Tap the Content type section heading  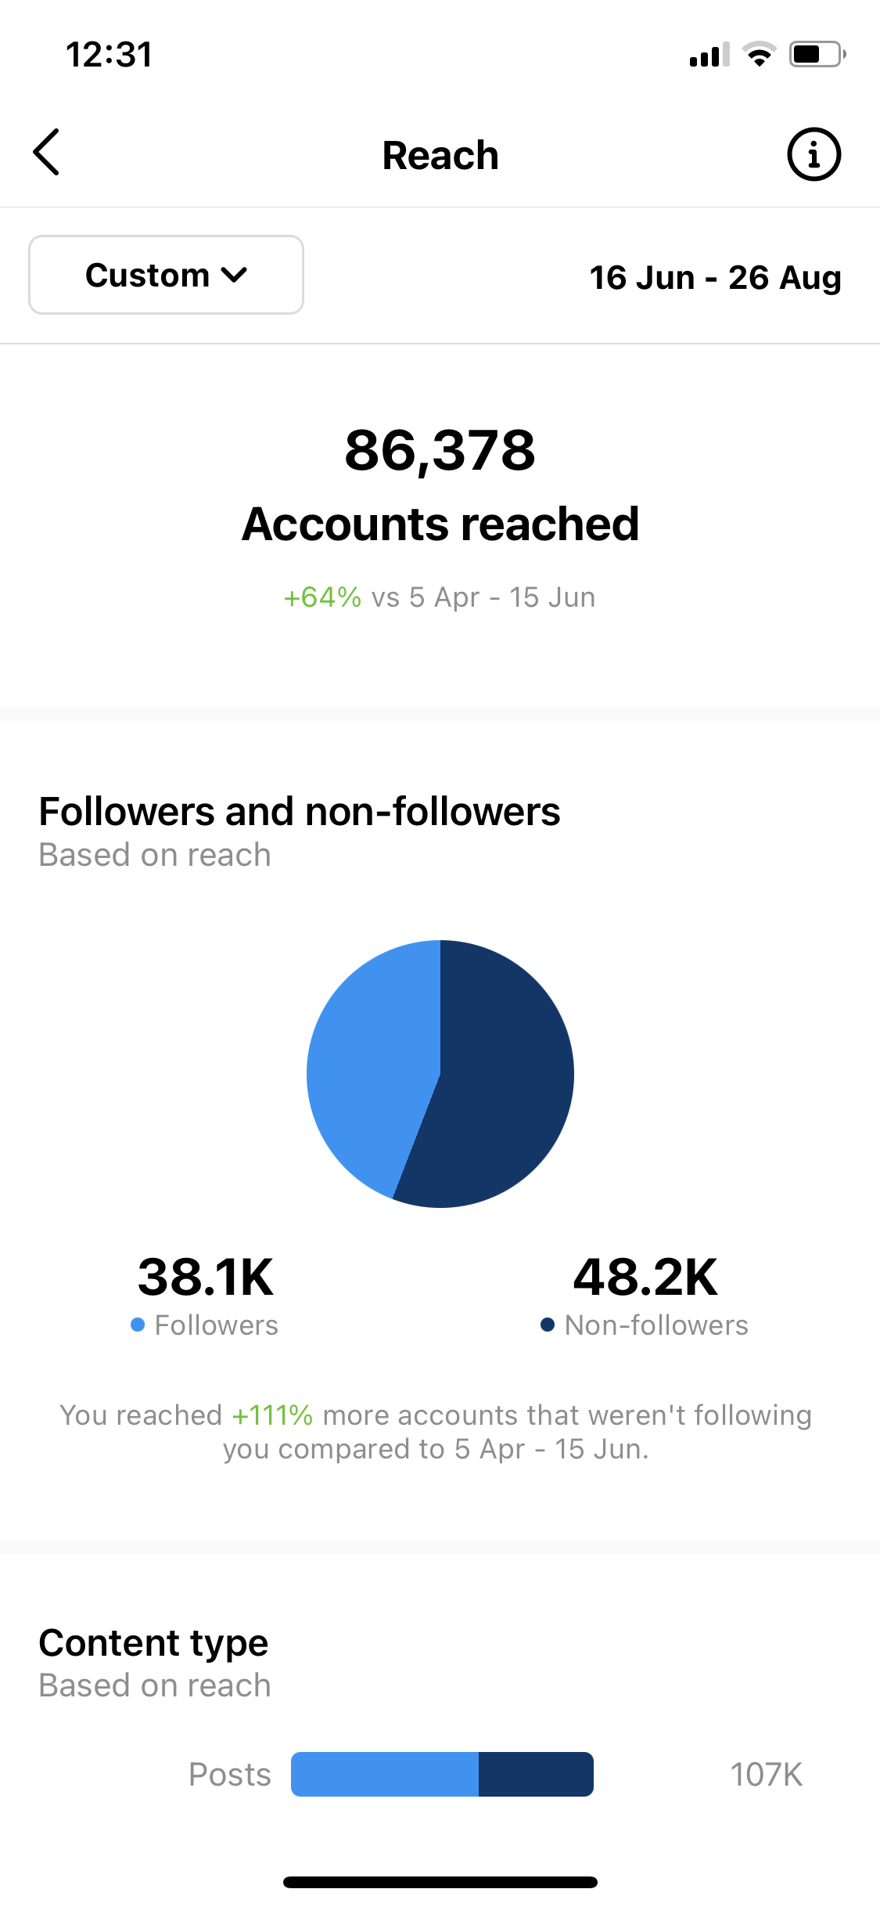153,1642
